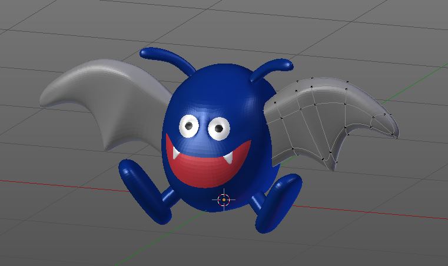Select the character's left white eye
Image resolution: width=448 pixels, height=266 pixels.
coord(189,126)
